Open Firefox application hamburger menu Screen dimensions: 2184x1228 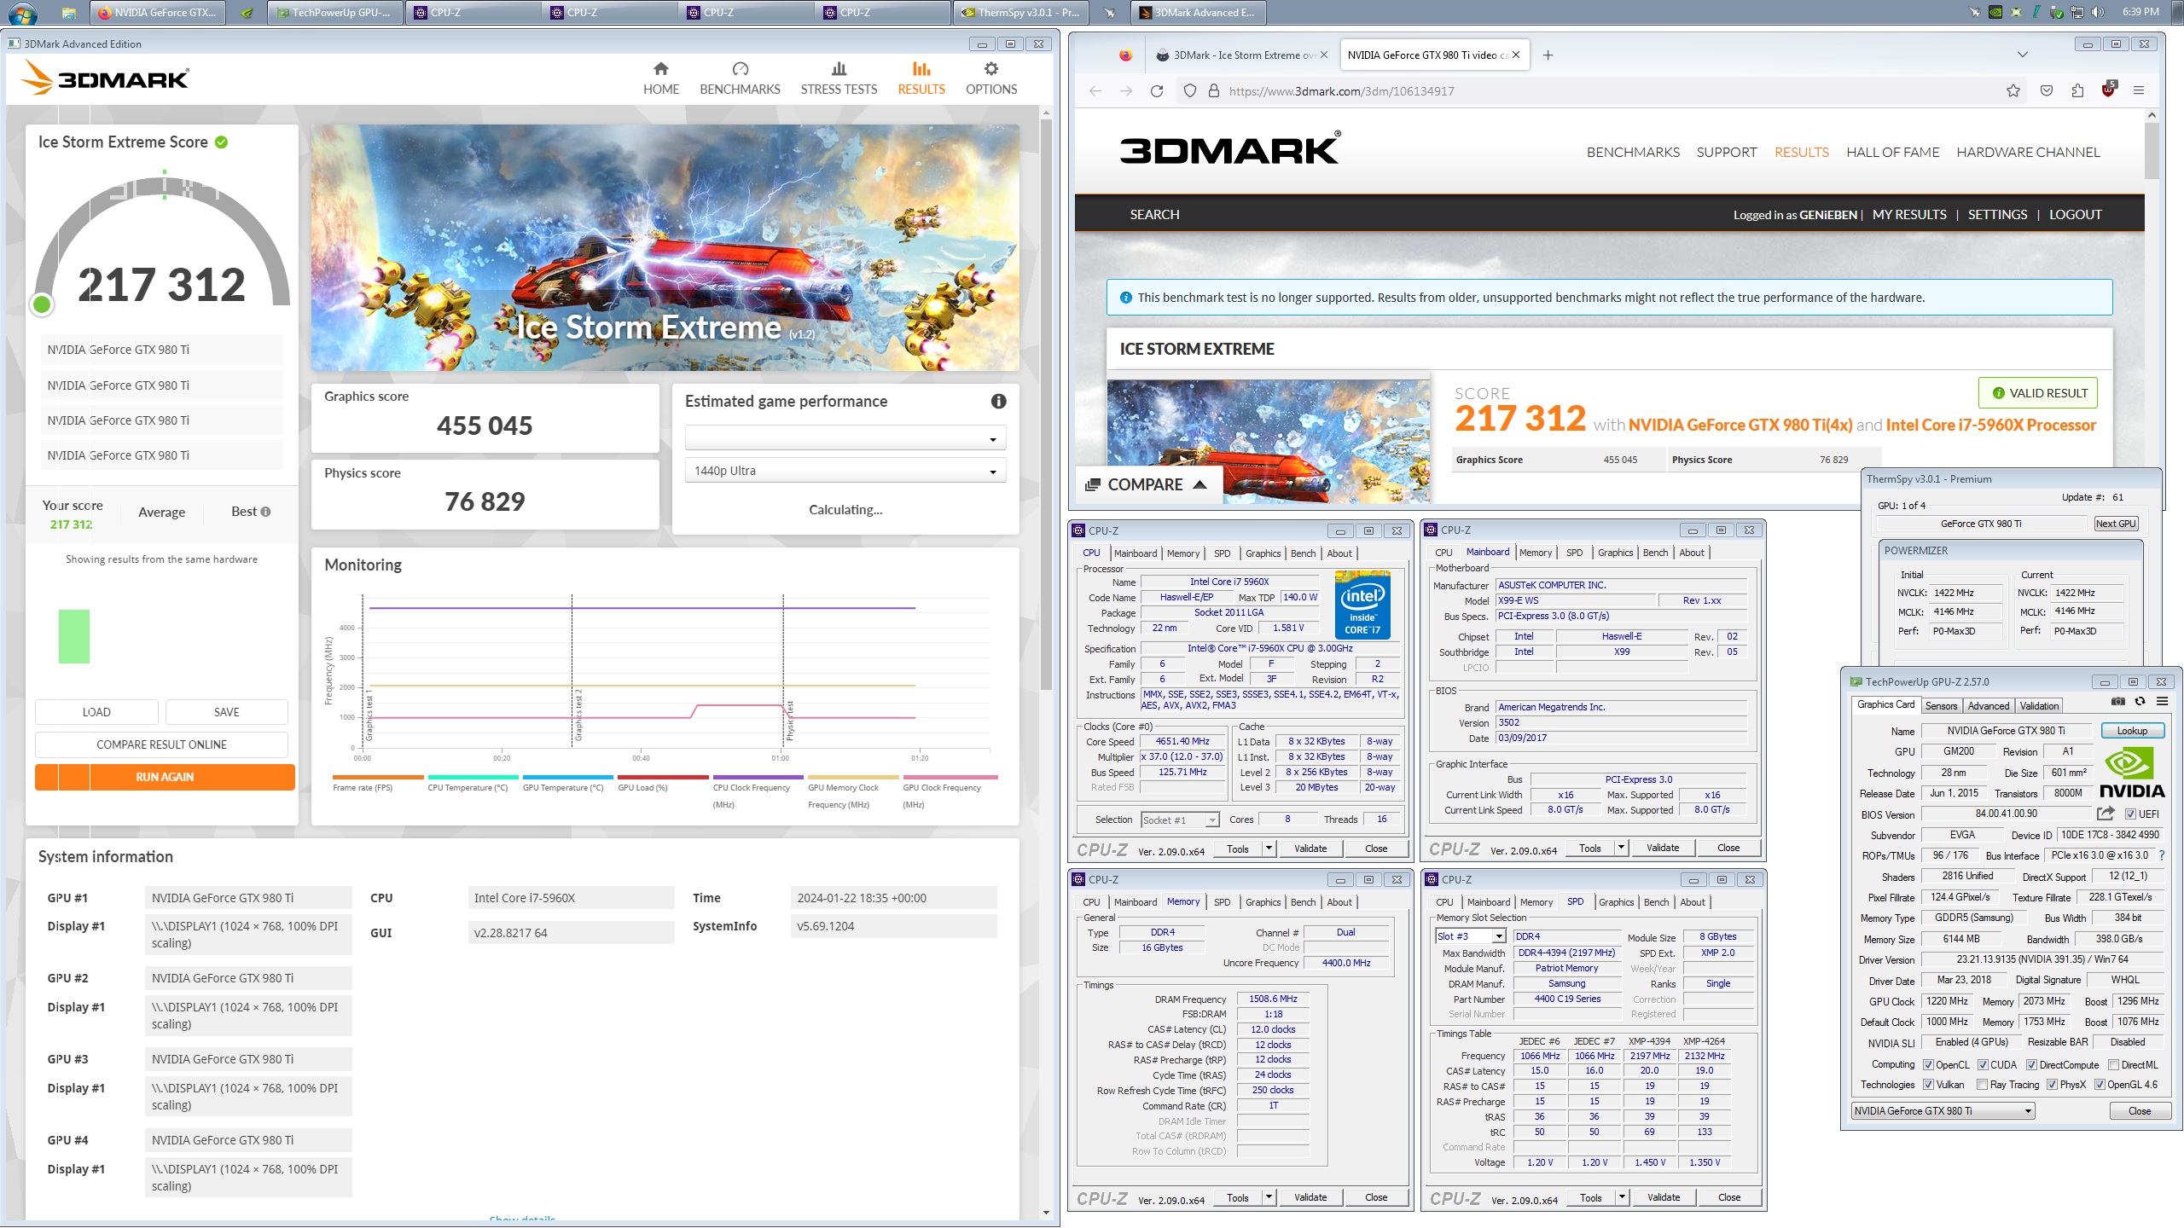(2138, 91)
